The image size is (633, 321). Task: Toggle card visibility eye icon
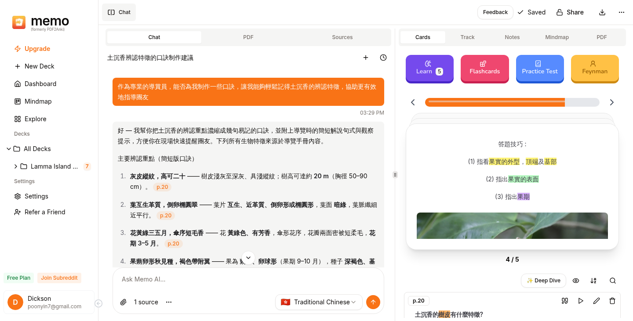tap(576, 281)
